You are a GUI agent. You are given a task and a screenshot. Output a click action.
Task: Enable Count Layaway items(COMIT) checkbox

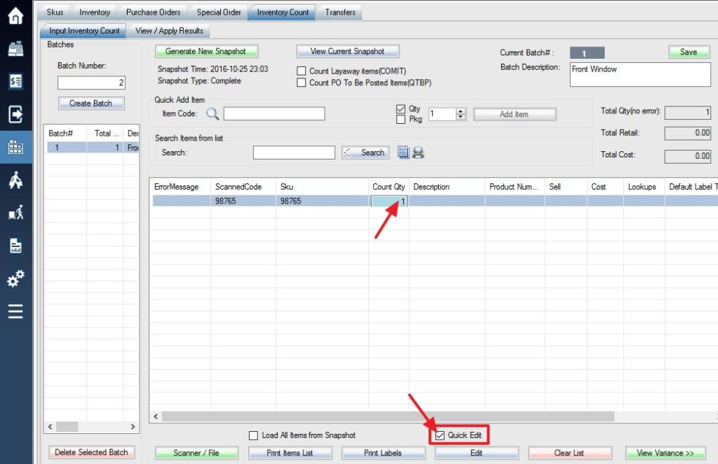point(302,71)
